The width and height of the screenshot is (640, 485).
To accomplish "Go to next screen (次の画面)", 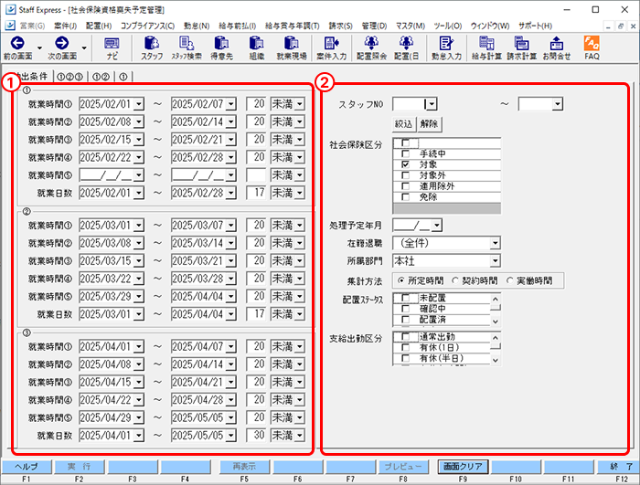I will tap(62, 48).
